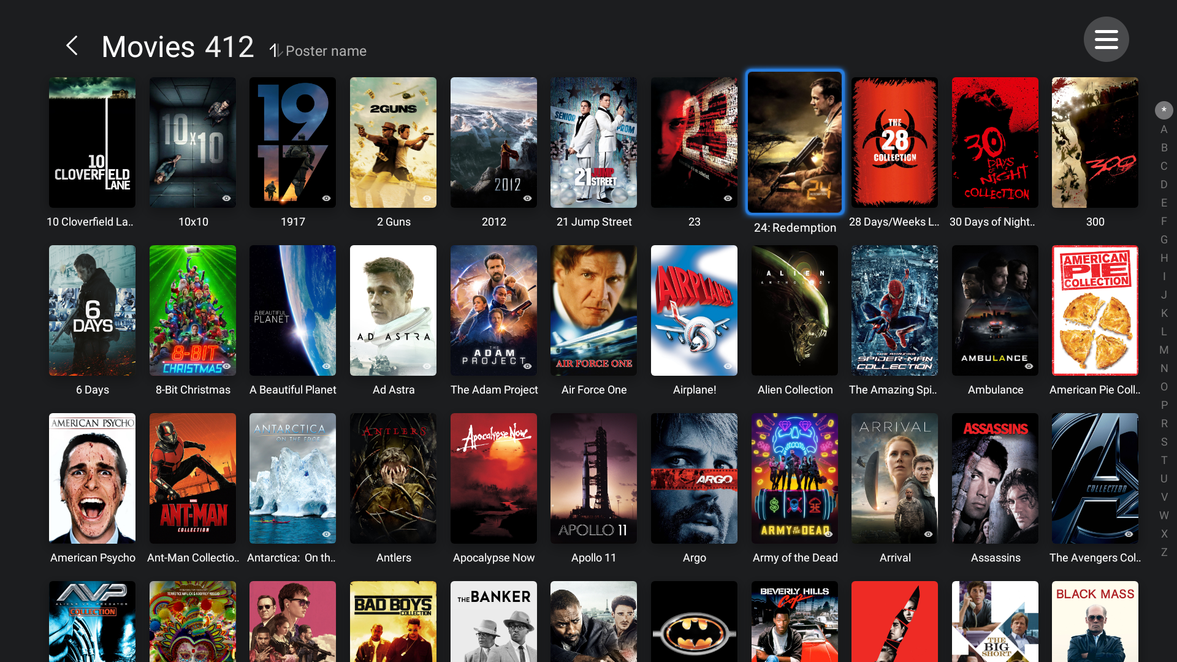Open the 6 Days poster

click(x=92, y=310)
